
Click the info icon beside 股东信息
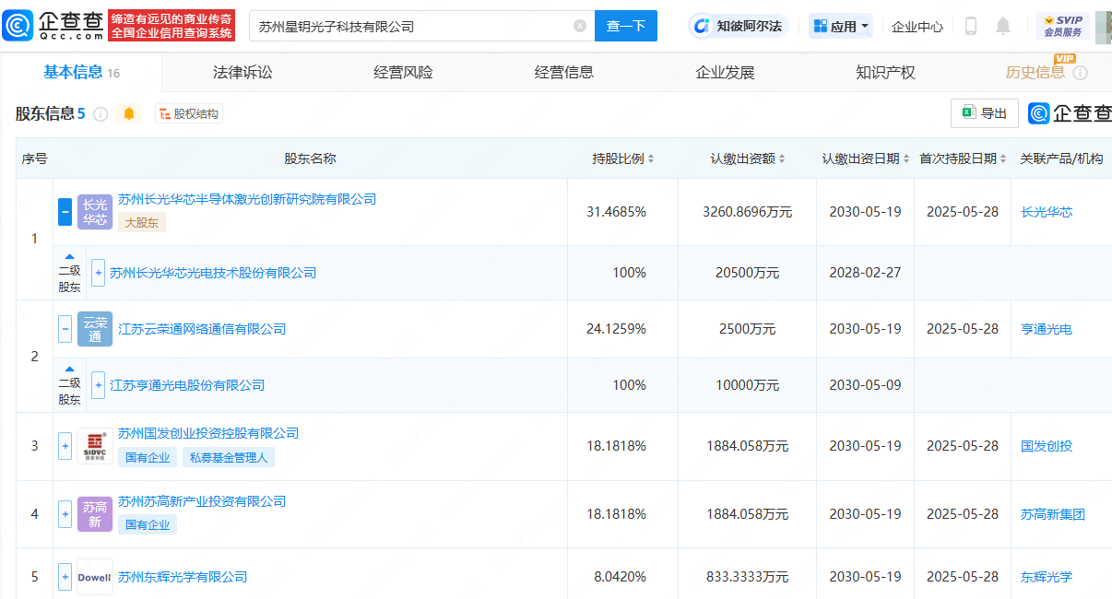[x=101, y=114]
